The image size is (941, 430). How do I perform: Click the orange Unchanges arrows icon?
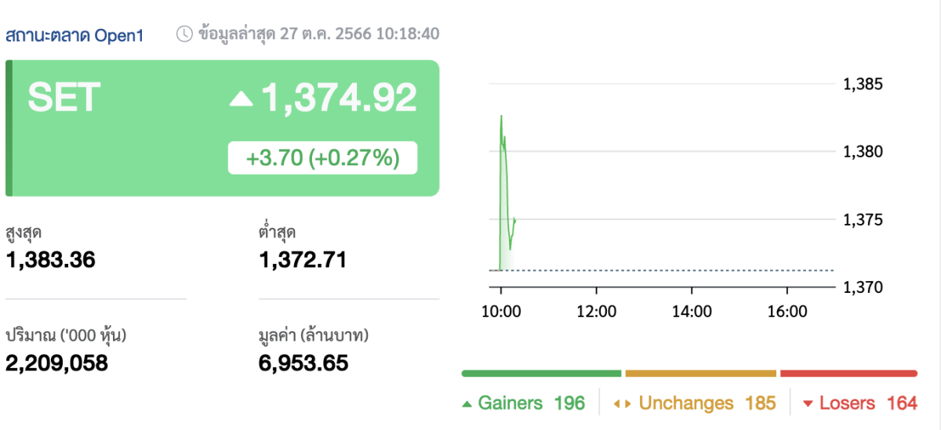[622, 404]
